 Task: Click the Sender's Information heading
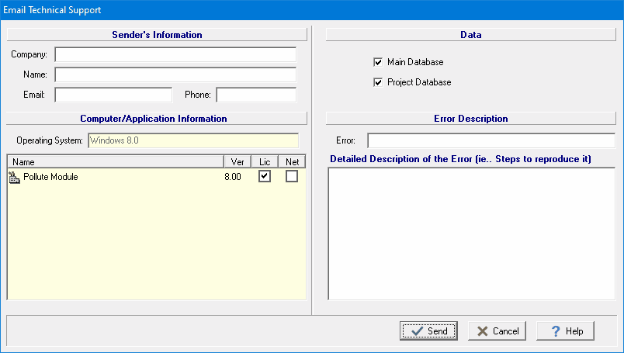coord(157,35)
